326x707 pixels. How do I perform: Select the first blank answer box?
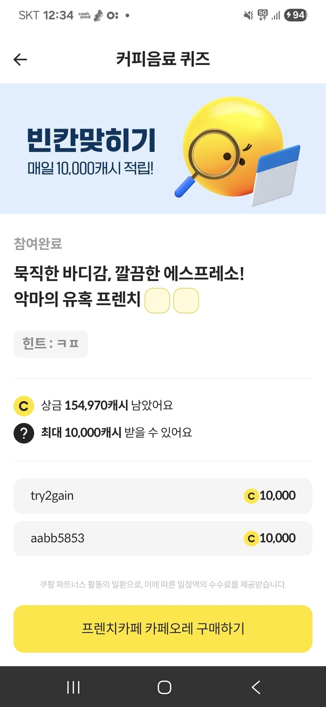[x=157, y=301]
